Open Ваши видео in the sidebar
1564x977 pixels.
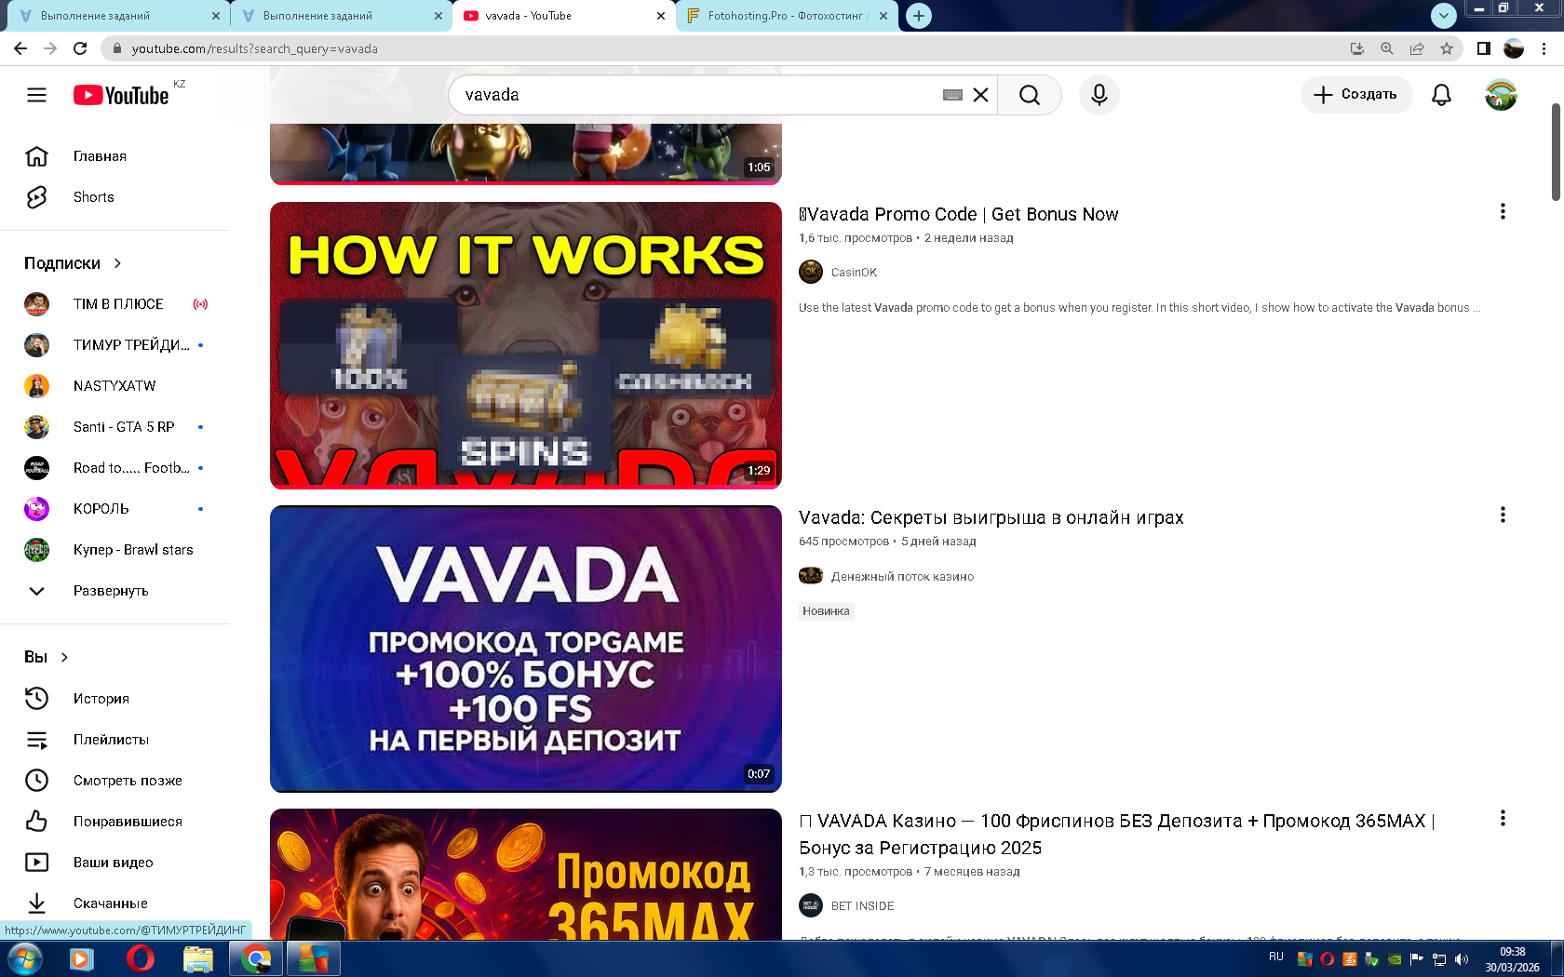115,863
